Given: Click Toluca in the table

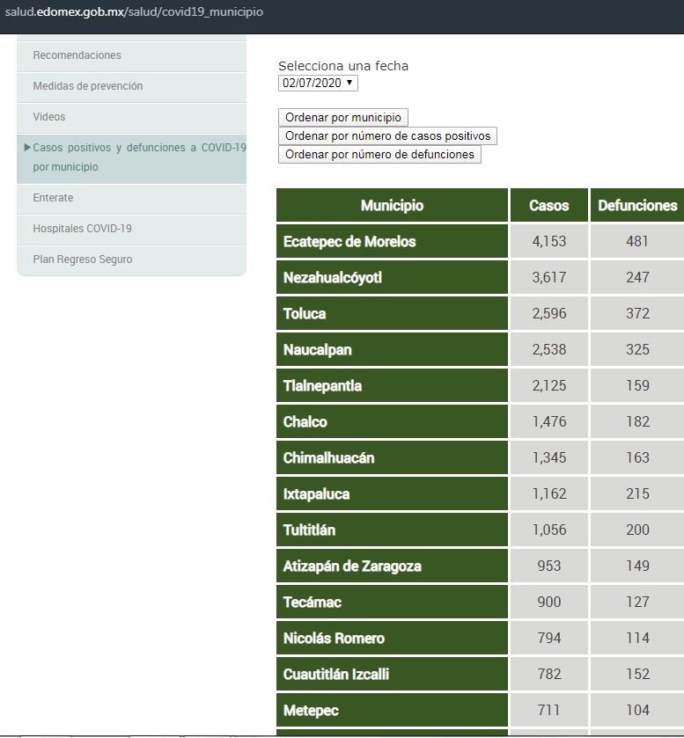Looking at the screenshot, I should [305, 313].
